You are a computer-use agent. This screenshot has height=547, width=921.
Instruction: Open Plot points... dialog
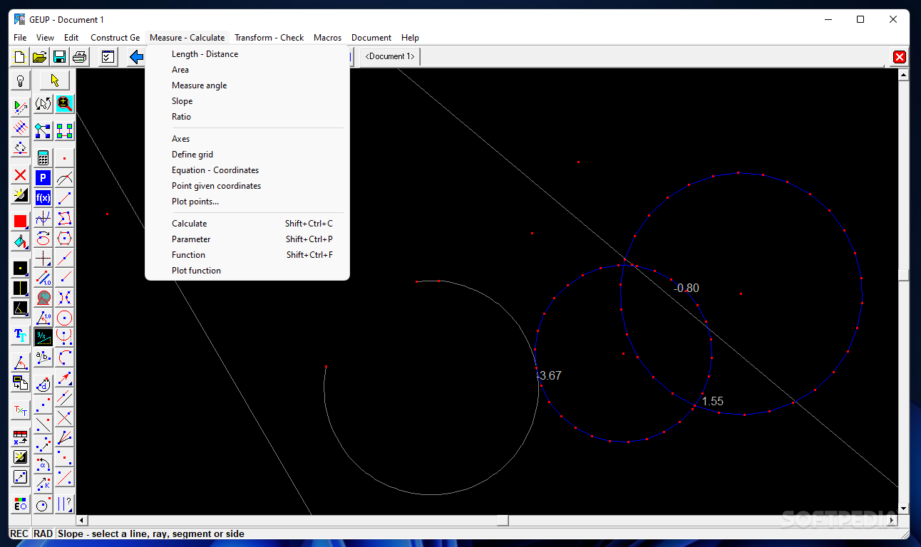(x=195, y=202)
